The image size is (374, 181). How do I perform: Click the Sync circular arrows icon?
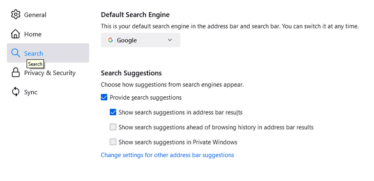coord(16,91)
